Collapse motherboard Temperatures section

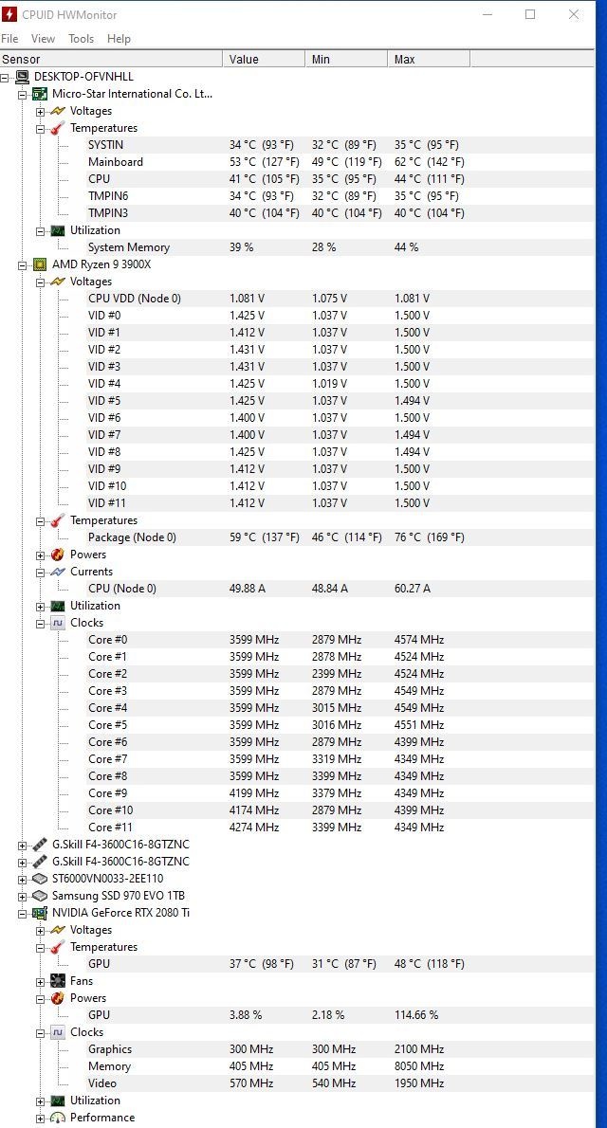tap(41, 129)
